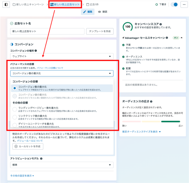Expand その他の設定を表示 section
Viewport: 189px width, 183px height.
pyautogui.click(x=22, y=176)
